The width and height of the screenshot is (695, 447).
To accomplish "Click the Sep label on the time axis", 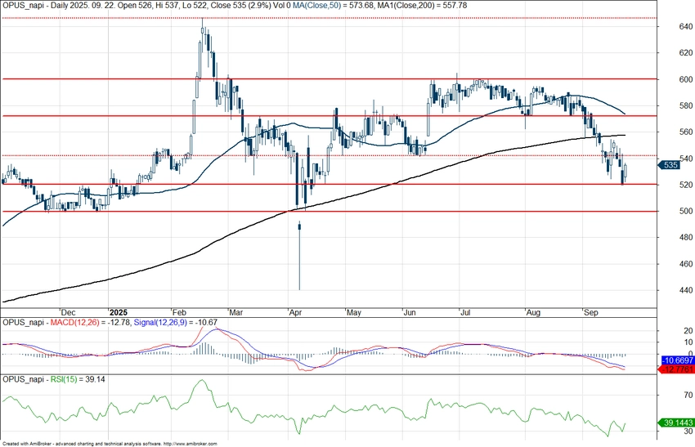I will click(590, 313).
